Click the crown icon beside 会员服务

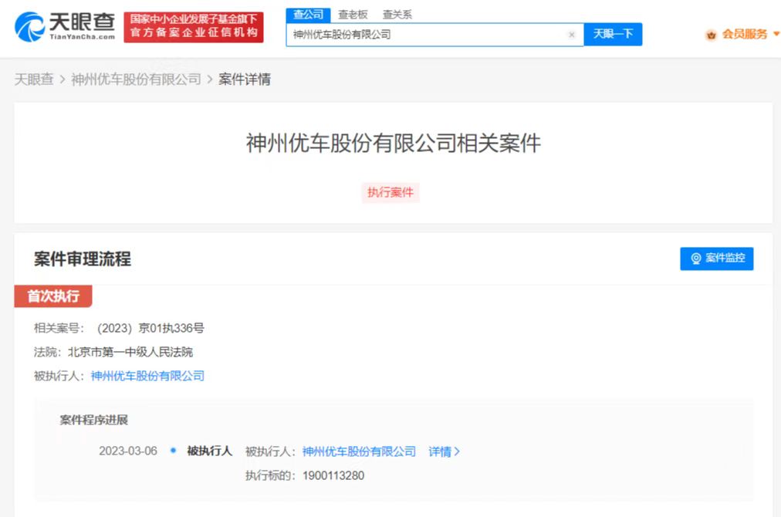point(711,35)
